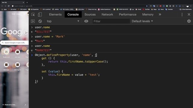Click the red extension icon in Chrome toolbar
The width and height of the screenshot is (193, 108).
(x=160, y=6)
